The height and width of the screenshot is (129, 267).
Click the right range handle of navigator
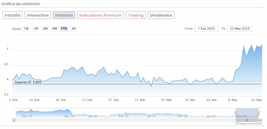tap(258, 113)
